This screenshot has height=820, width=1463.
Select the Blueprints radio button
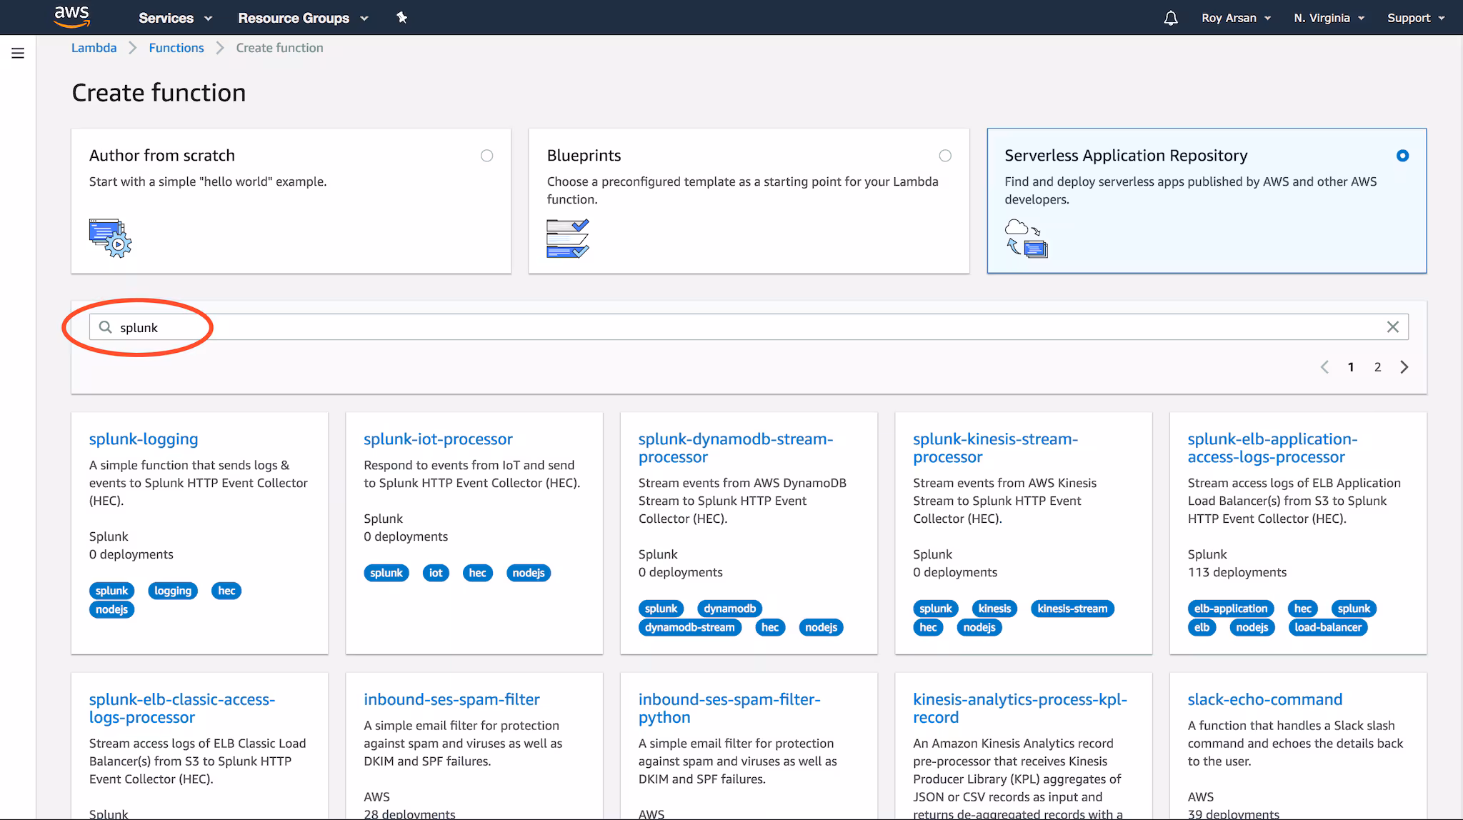coord(945,156)
